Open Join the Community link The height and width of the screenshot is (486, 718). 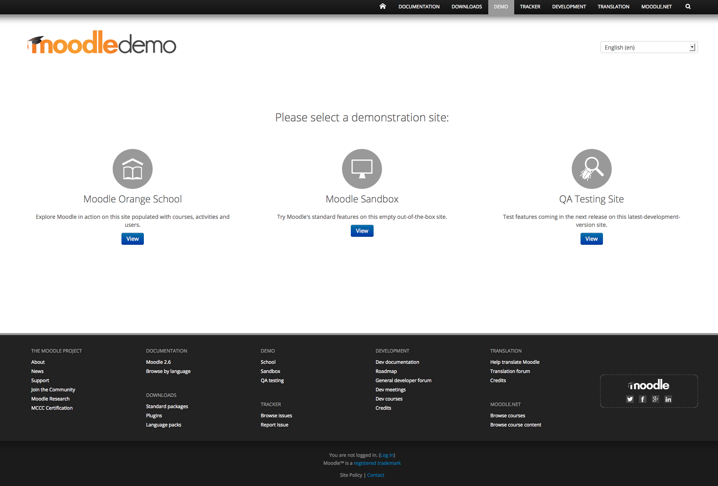53,390
